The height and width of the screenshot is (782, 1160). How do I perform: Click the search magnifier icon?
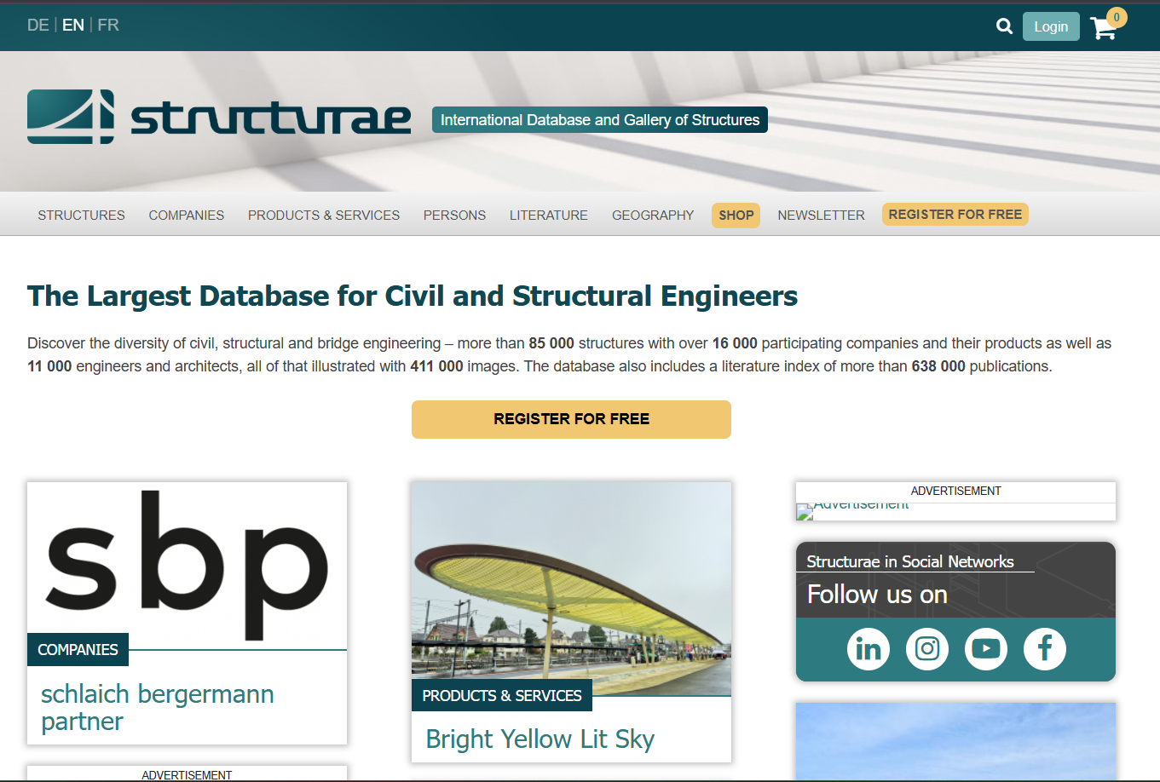coord(1004,26)
